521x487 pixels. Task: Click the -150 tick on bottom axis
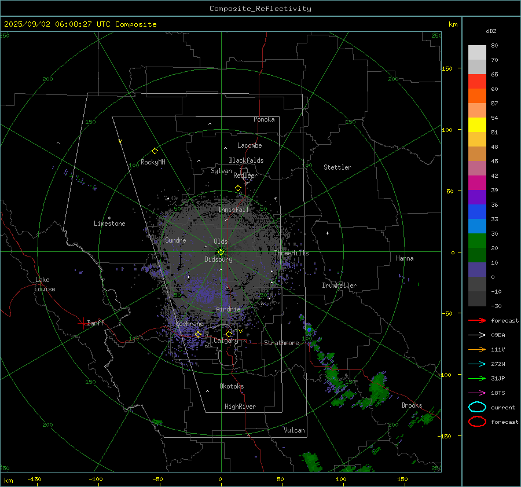(x=34, y=479)
